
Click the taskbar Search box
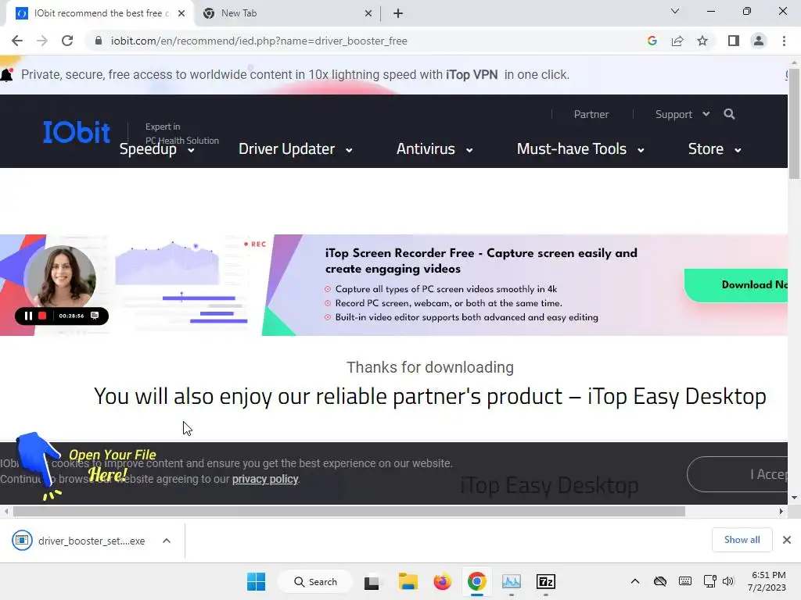tap(315, 581)
